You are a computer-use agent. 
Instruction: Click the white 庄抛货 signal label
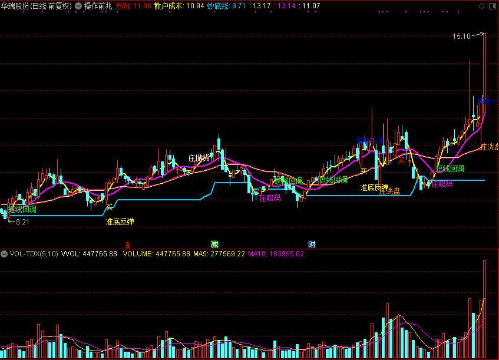pyautogui.click(x=199, y=158)
